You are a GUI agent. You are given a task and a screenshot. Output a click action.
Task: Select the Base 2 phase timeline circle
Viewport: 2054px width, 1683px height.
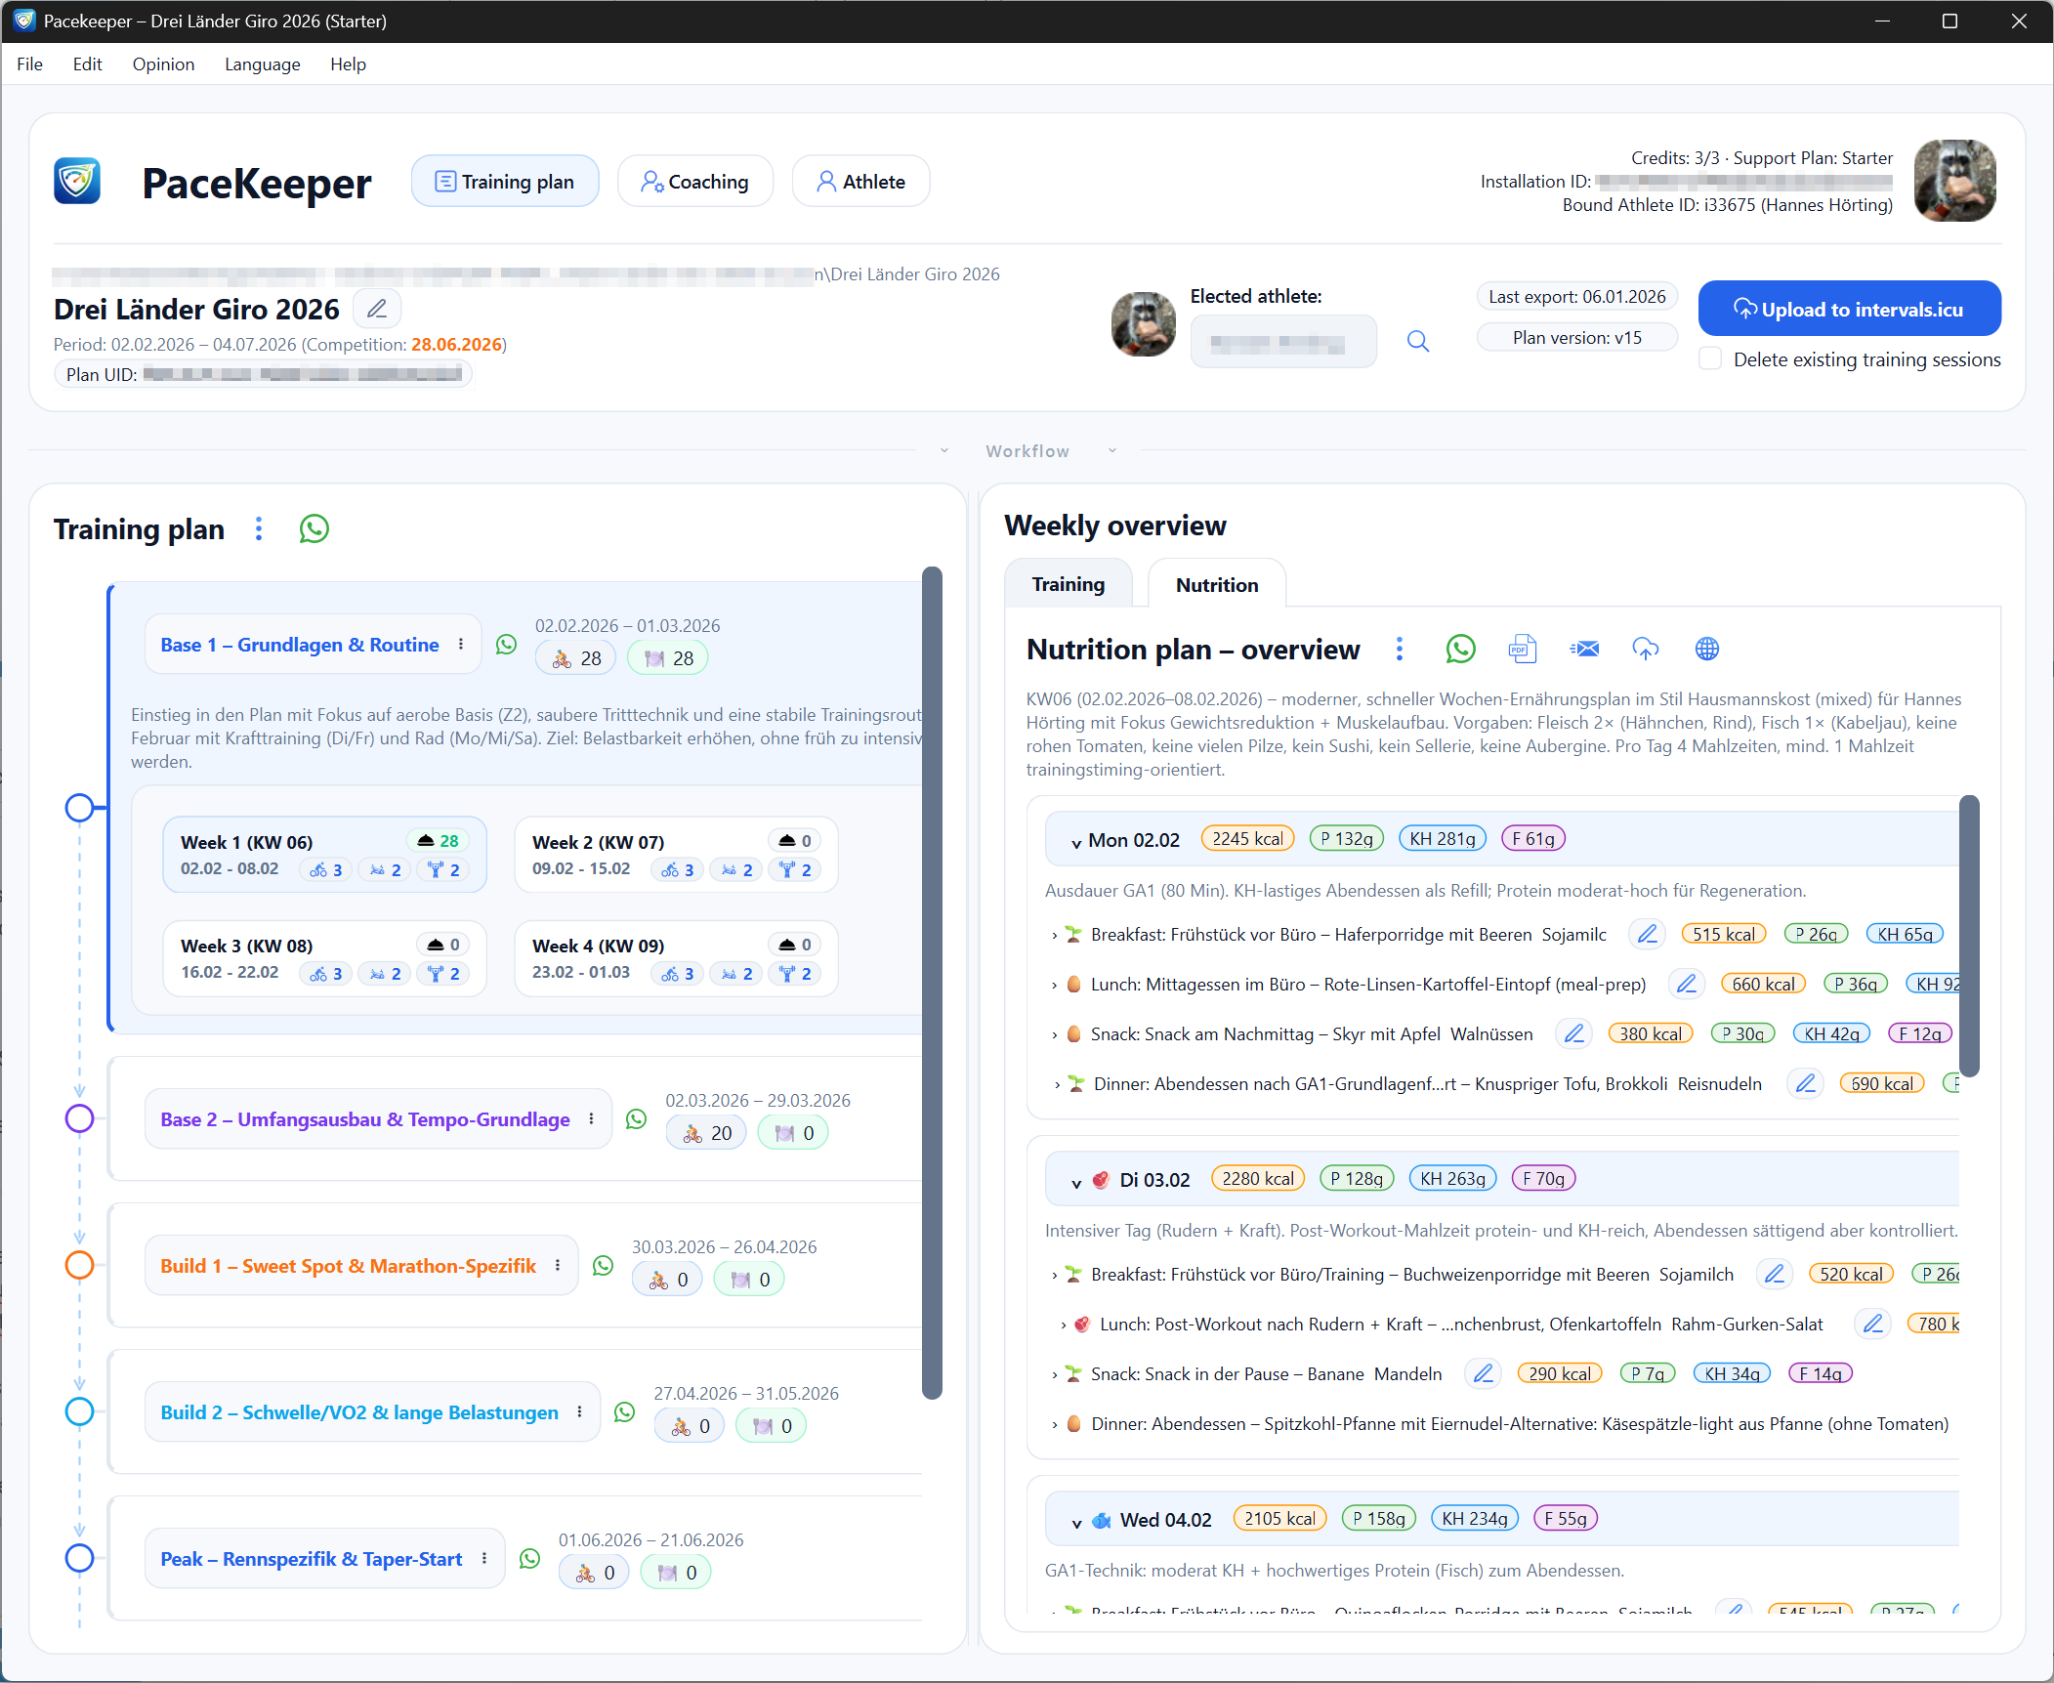[79, 1118]
